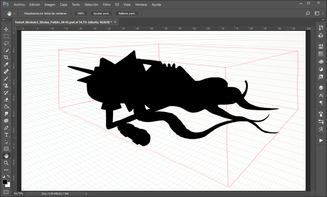The height and width of the screenshot is (197, 327).
Task: Open the Layers panel
Action: [x=321, y=88]
